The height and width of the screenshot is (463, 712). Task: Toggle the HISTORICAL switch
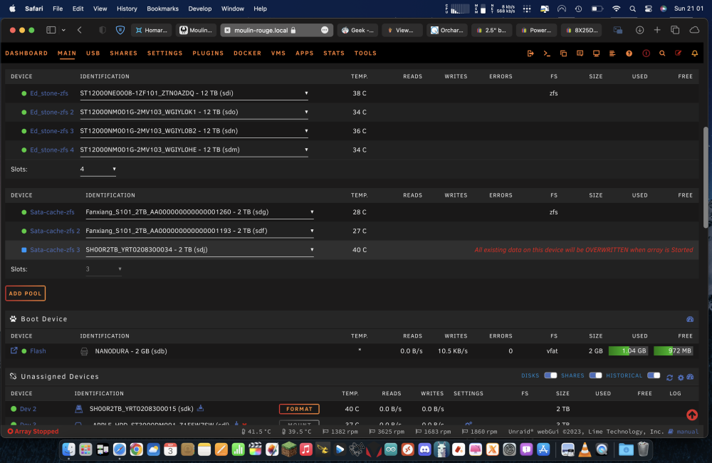pos(654,375)
